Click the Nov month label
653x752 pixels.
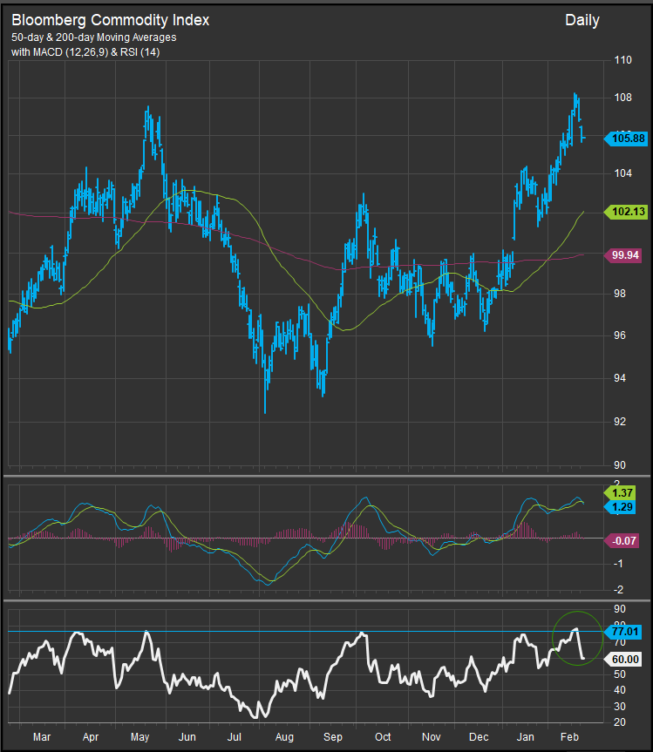432,737
